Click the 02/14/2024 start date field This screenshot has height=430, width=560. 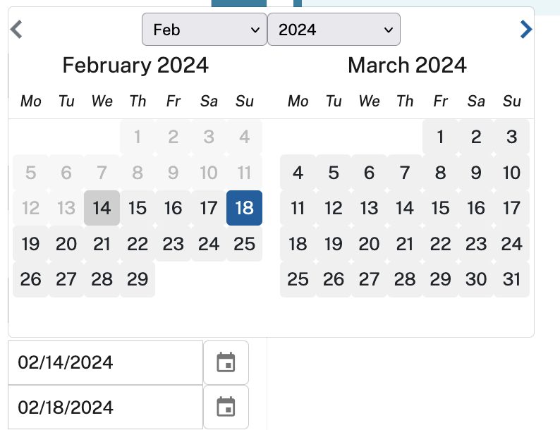coord(105,362)
